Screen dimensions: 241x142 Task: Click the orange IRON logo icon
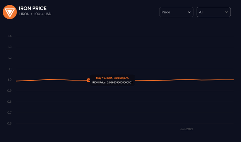(10, 12)
